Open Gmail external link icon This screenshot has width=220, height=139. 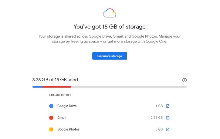coord(168,118)
